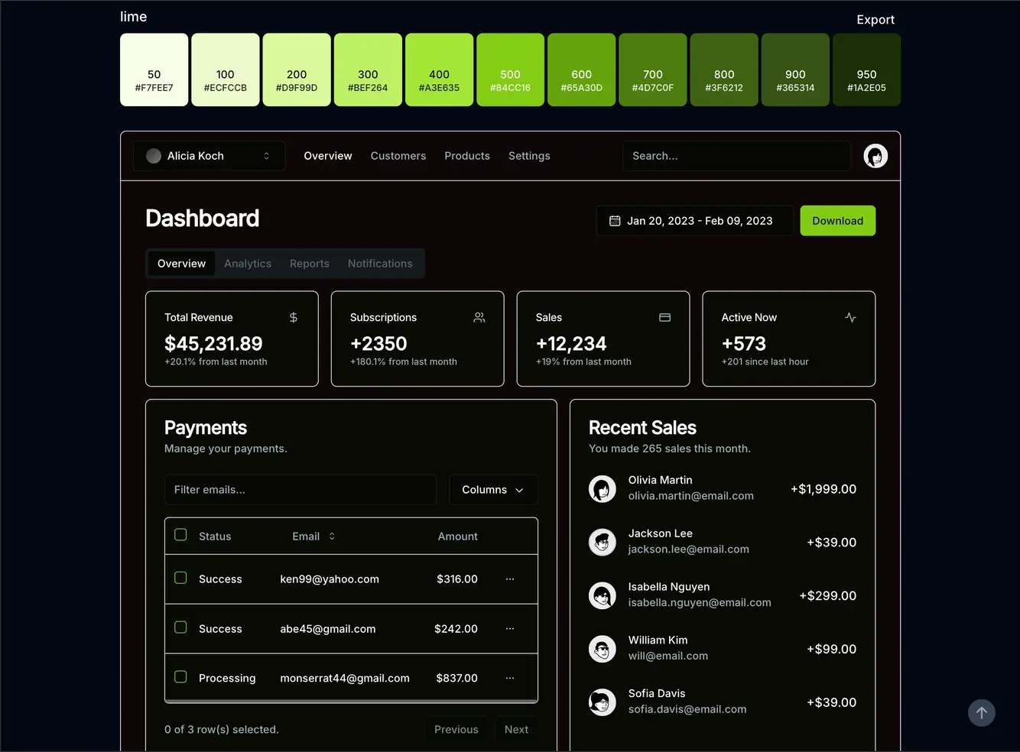
Task: Pick the lime 500 swatch #84CC16
Action: pyautogui.click(x=510, y=70)
